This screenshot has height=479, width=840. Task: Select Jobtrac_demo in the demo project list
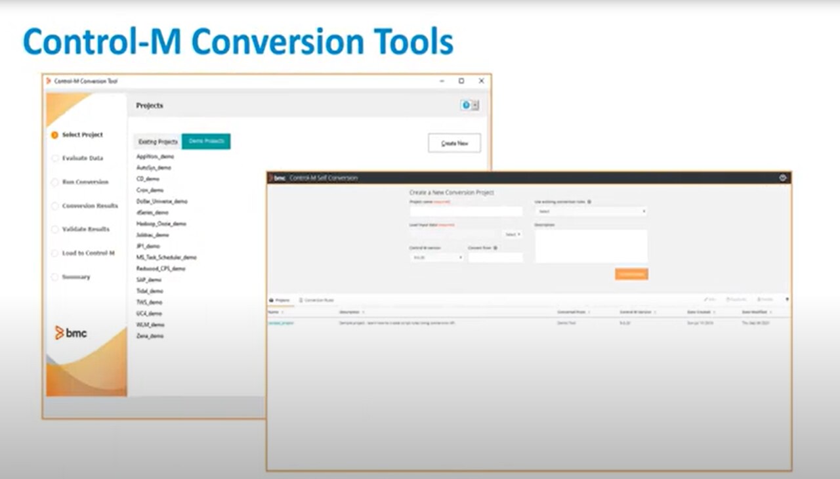tap(152, 234)
